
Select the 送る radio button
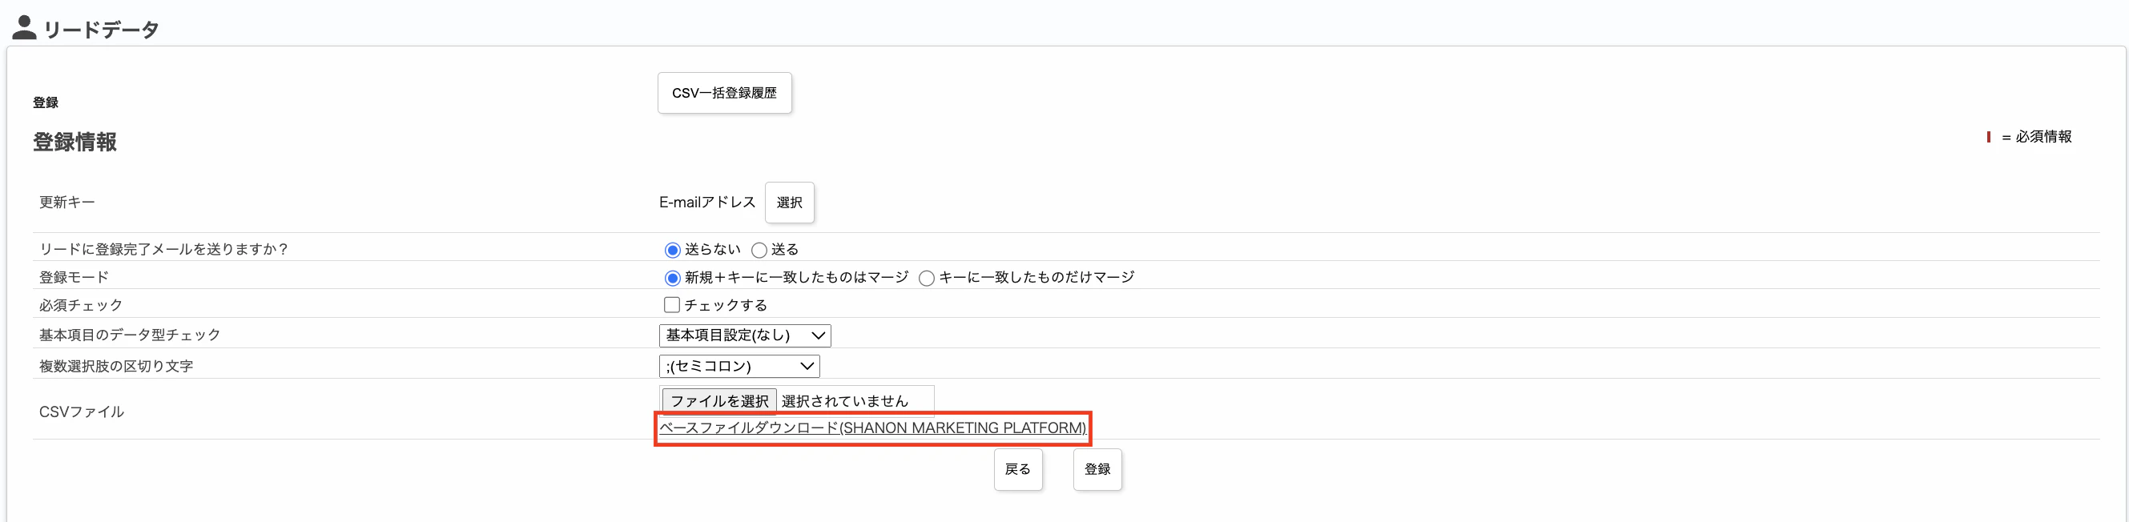click(x=759, y=250)
